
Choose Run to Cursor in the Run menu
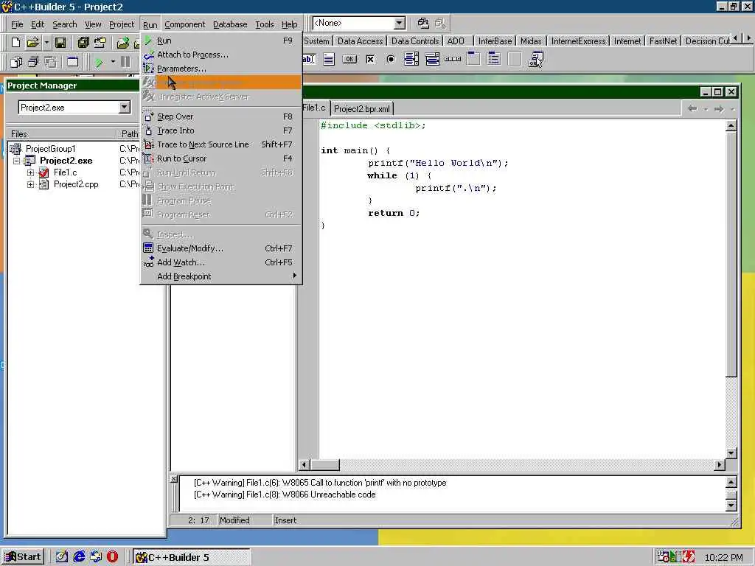(x=221, y=158)
